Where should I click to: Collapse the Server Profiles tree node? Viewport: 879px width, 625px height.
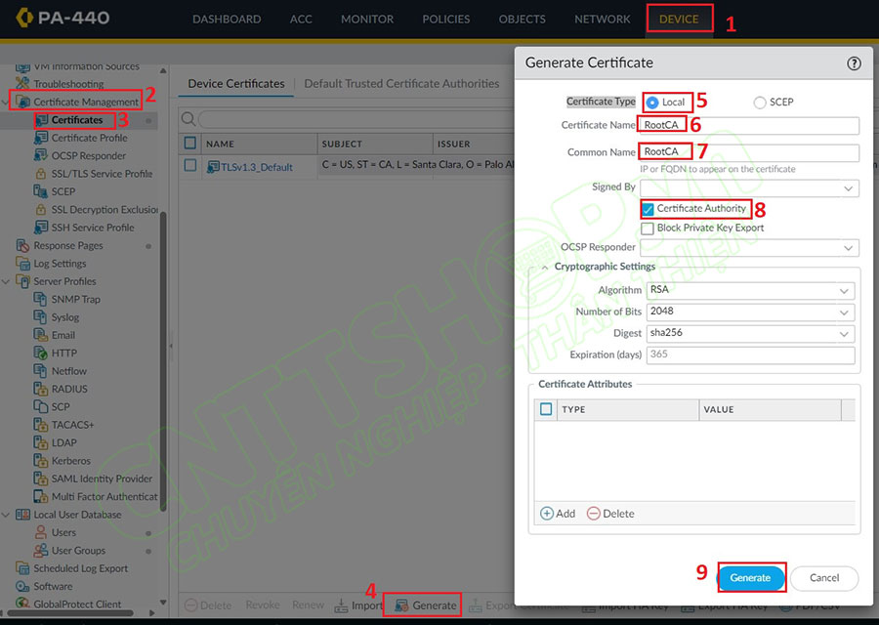coord(6,281)
